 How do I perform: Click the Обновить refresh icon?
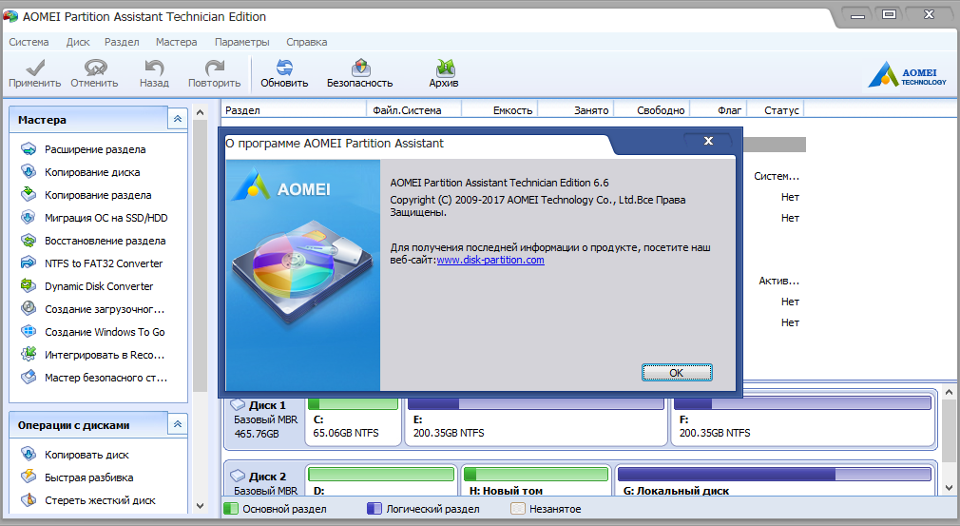pyautogui.click(x=284, y=68)
